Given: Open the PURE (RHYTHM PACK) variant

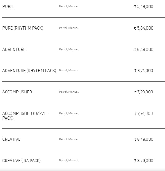Looking at the screenshot, I should click(23, 28).
